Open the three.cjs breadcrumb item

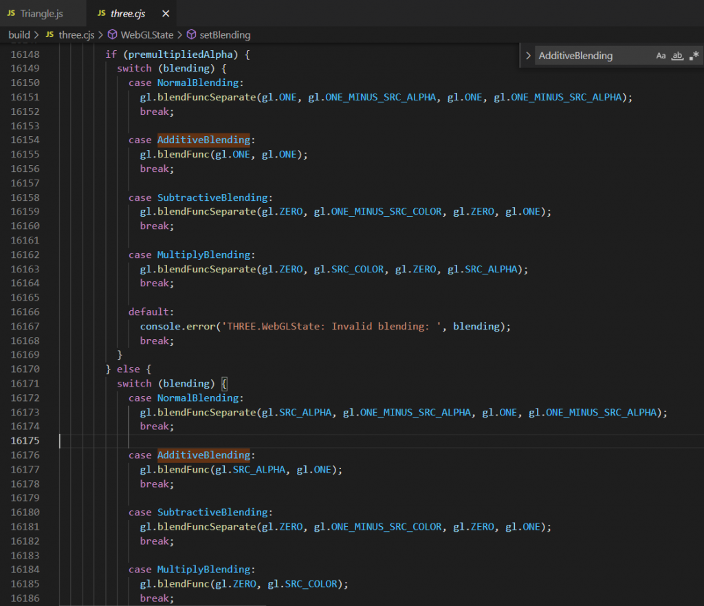click(76, 35)
